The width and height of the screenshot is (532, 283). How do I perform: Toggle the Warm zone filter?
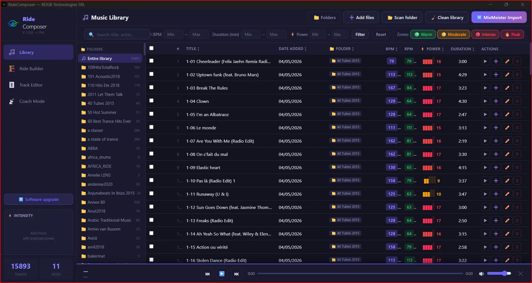click(x=423, y=34)
